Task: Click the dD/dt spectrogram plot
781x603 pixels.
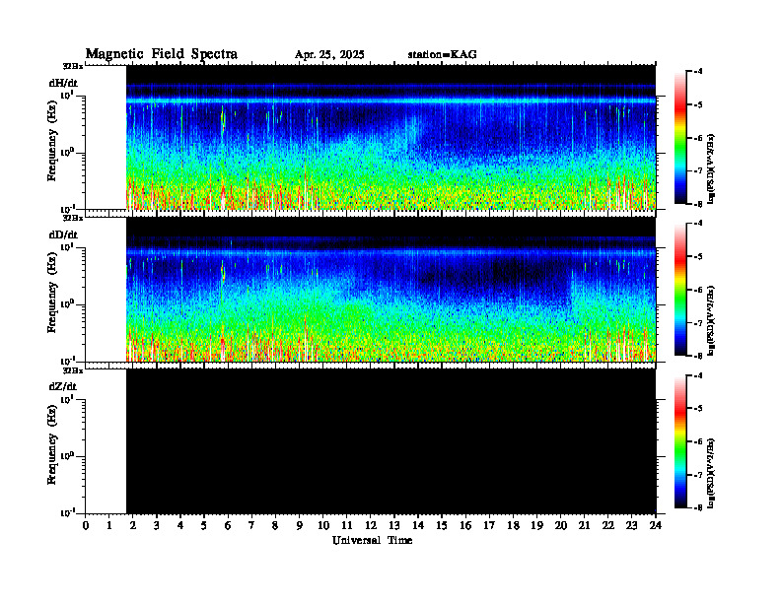Action: (x=391, y=290)
